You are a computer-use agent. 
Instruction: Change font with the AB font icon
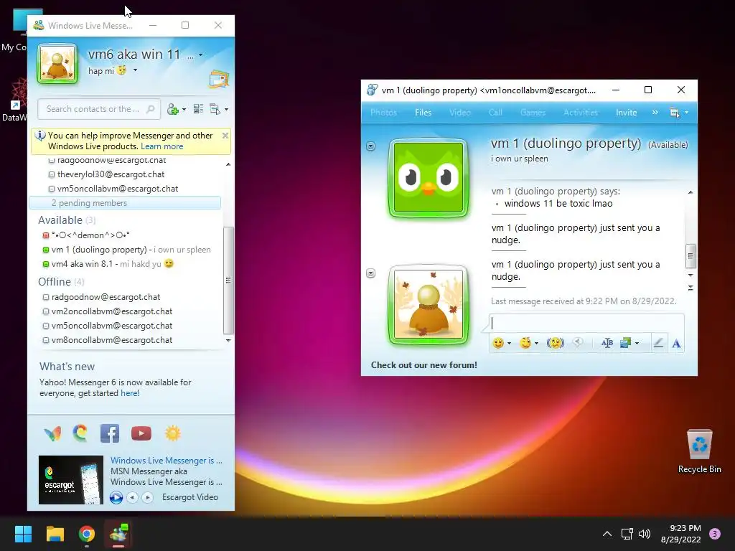[x=607, y=343]
